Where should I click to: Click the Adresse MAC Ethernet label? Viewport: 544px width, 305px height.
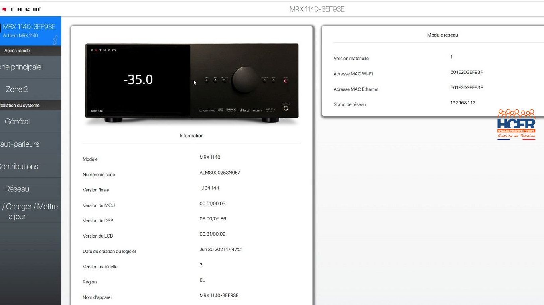click(356, 89)
